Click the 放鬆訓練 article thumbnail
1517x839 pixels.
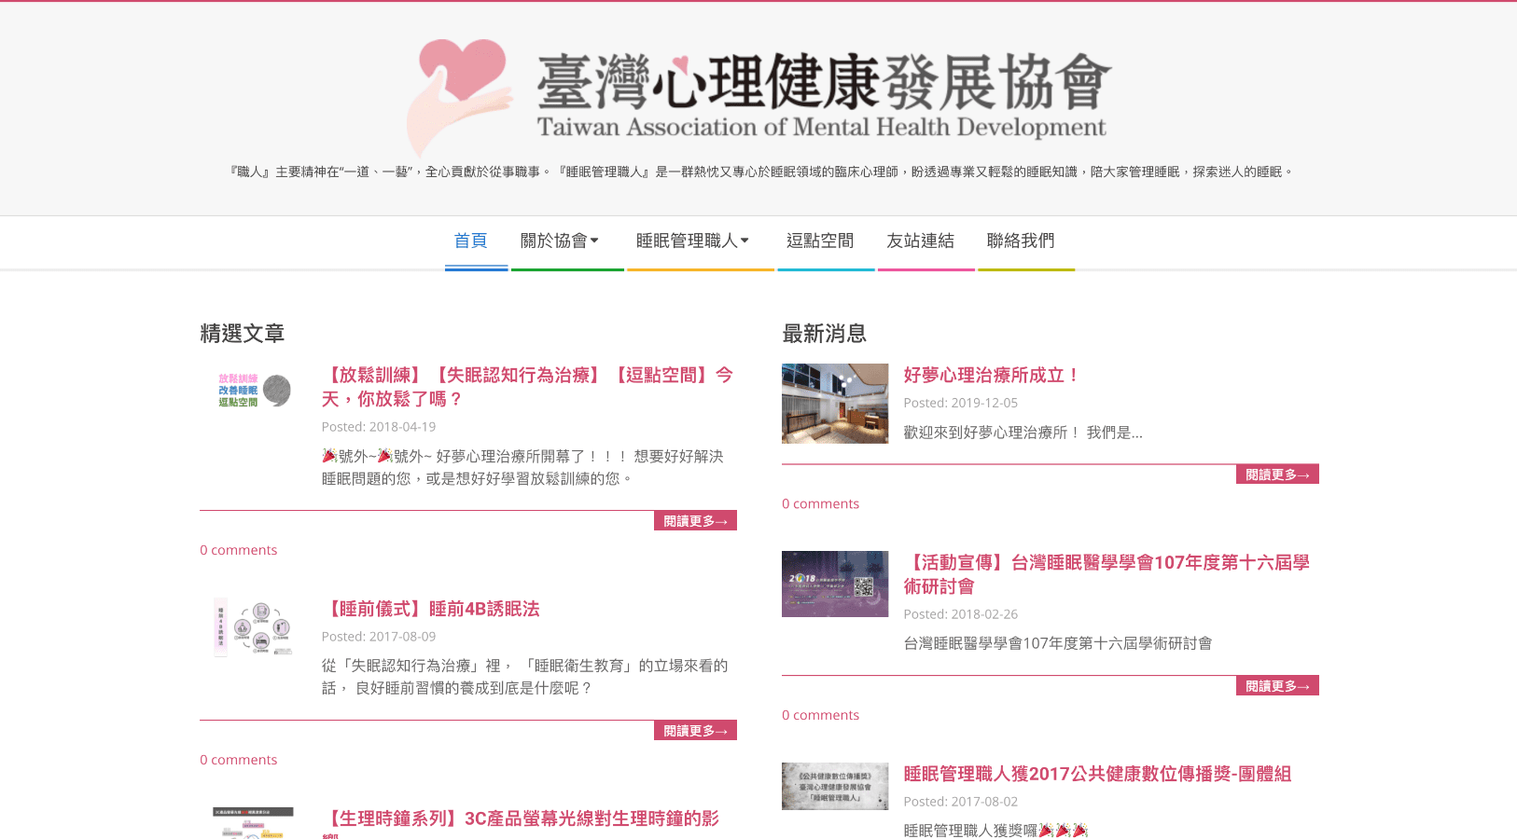pos(253,390)
